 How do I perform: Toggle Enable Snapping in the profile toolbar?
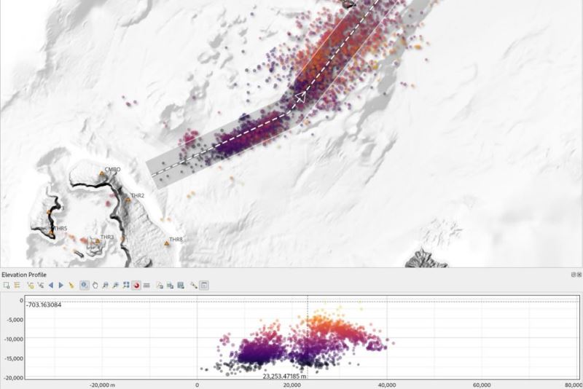(136, 285)
